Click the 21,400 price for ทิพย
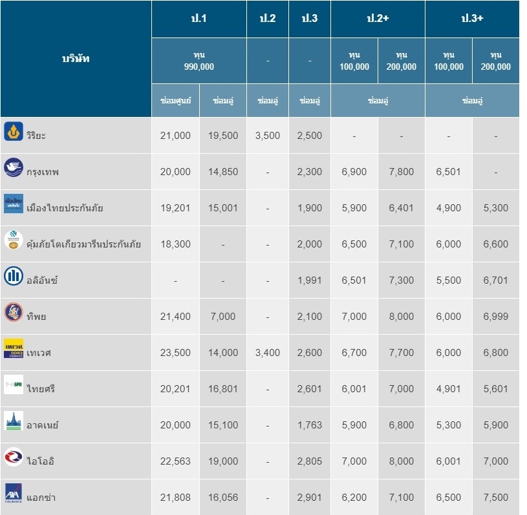The height and width of the screenshot is (515, 527). coord(175,317)
